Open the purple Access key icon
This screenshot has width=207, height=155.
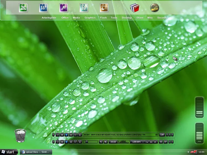pyautogui.click(x=64, y=8)
